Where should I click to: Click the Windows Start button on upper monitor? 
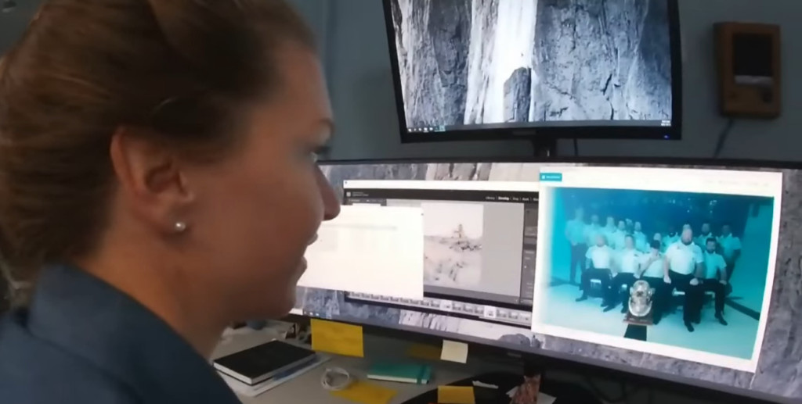click(x=408, y=129)
